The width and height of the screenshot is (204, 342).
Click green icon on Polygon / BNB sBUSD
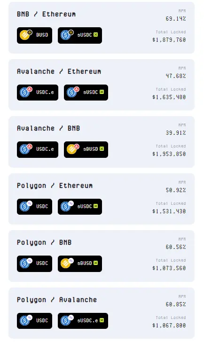point(95,263)
